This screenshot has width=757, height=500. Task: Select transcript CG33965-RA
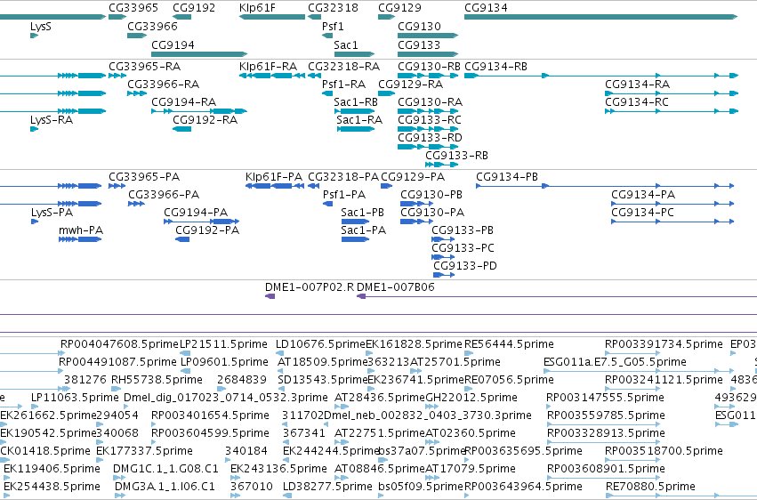pos(145,67)
